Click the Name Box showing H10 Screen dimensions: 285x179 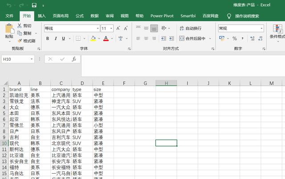pos(18,59)
